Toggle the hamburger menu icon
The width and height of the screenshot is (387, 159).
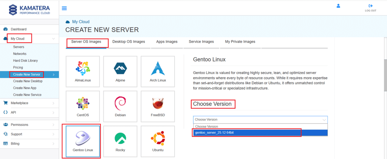(64, 8)
